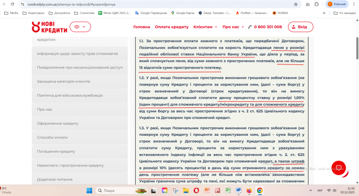Open the network Wi-Fi tray icon
The height and width of the screenshot is (196, 359).
click(x=329, y=190)
